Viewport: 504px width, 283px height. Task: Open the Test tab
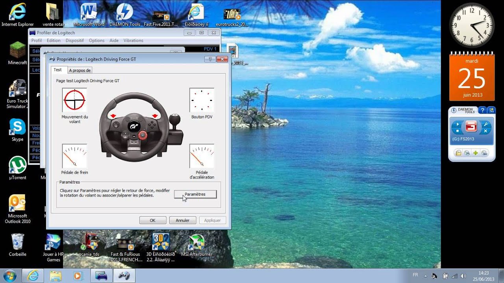click(x=58, y=70)
